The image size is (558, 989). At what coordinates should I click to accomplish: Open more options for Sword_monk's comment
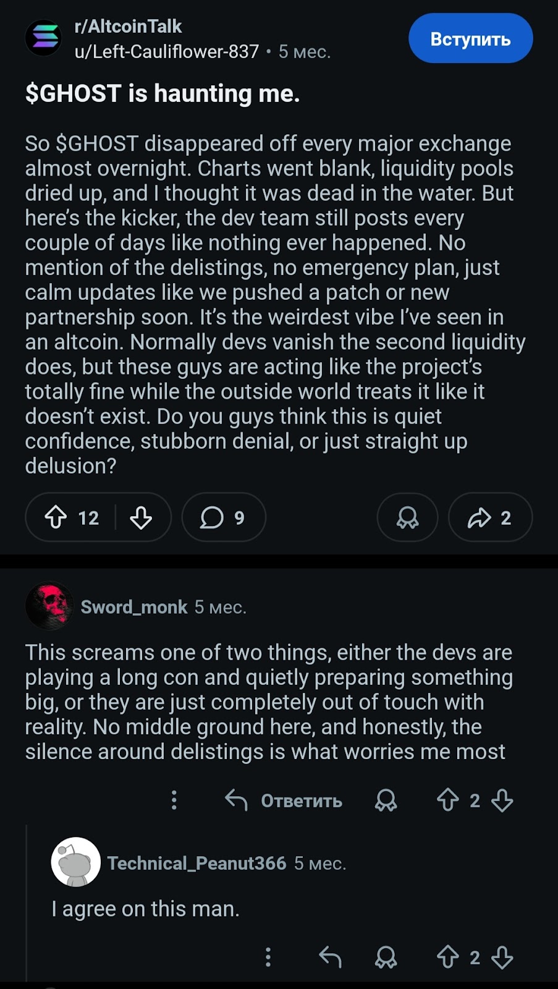[x=174, y=800]
